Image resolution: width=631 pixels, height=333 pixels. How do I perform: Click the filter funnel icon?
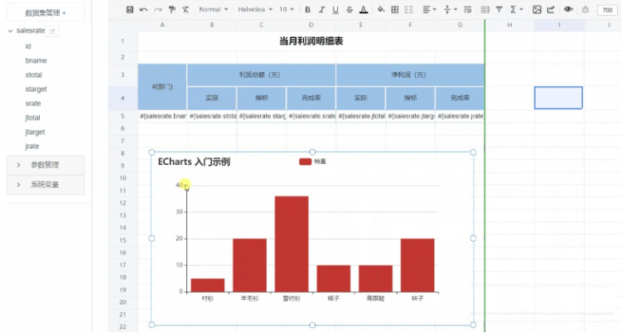(499, 10)
